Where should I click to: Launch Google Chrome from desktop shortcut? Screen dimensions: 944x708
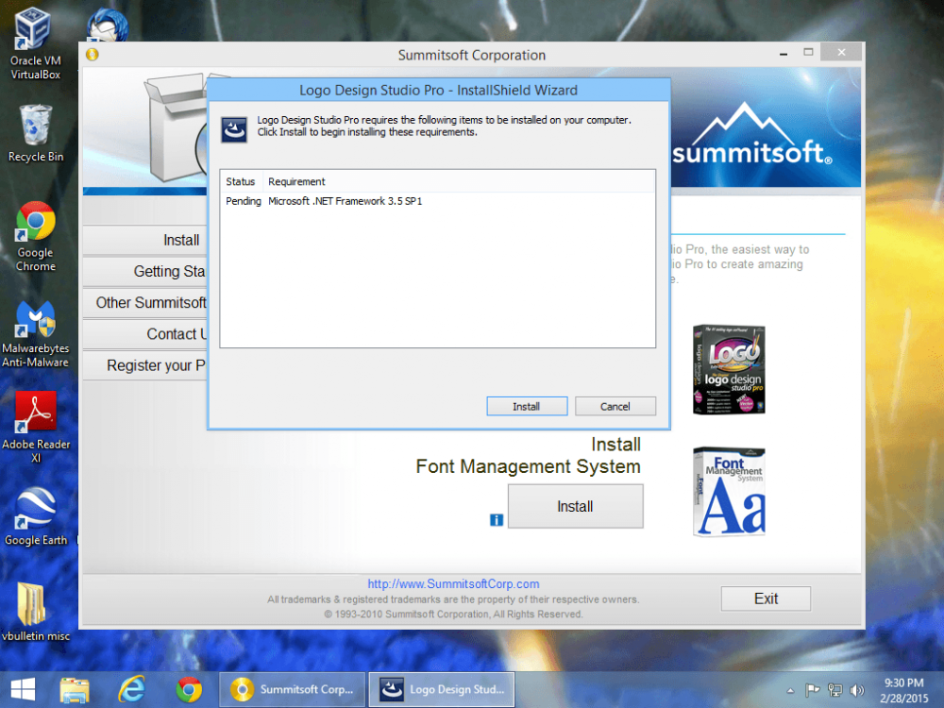tap(35, 237)
